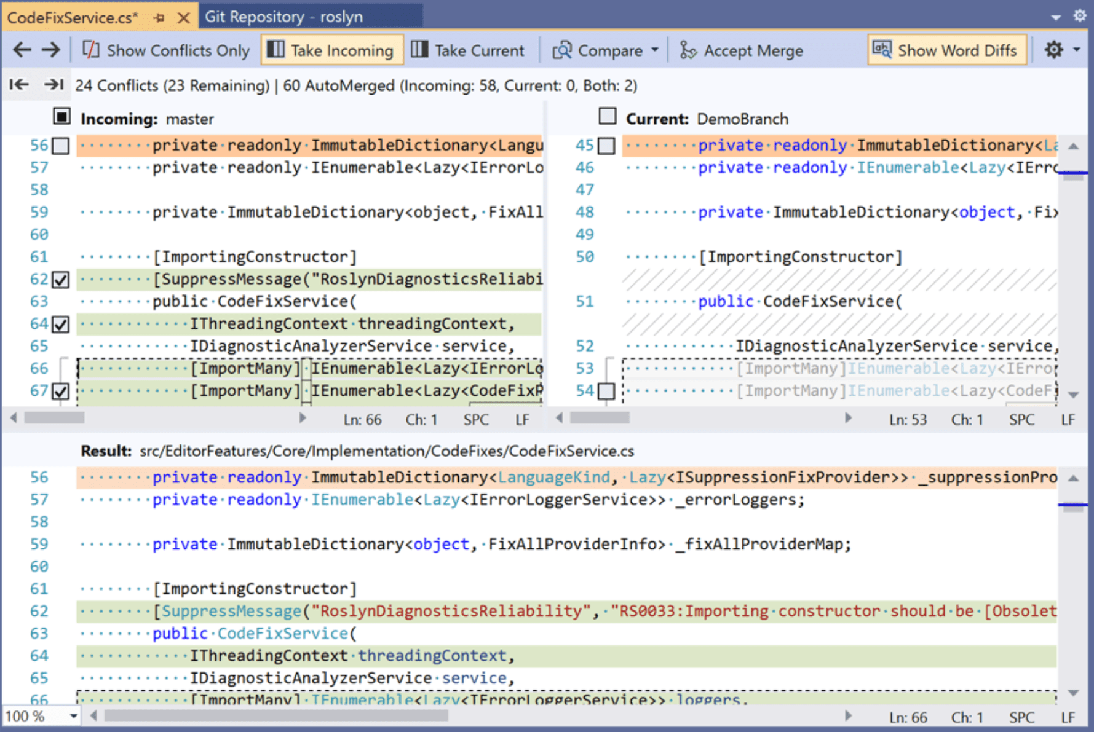Click the navigate back arrow
Image resolution: width=1094 pixels, height=732 pixels.
coord(21,50)
